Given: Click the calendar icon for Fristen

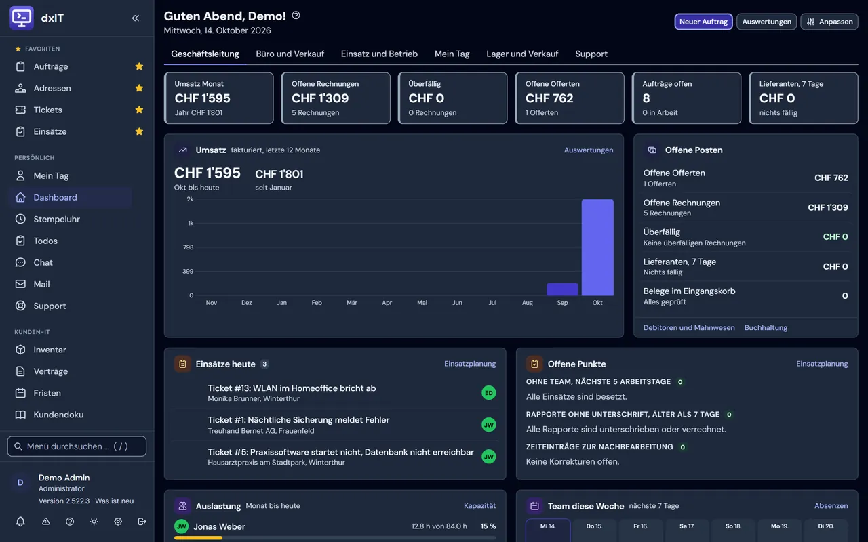Looking at the screenshot, I should coord(20,393).
